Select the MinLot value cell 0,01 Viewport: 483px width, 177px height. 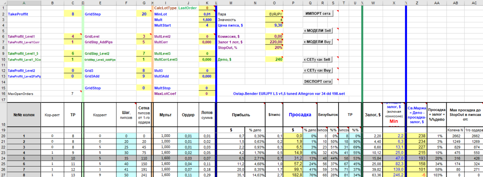pyautogui.click(x=207, y=14)
